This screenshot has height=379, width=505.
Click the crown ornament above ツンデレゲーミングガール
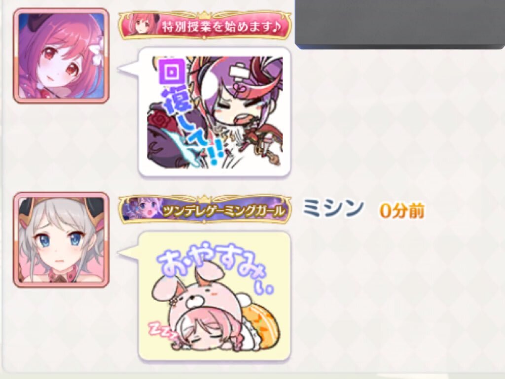[204, 198]
